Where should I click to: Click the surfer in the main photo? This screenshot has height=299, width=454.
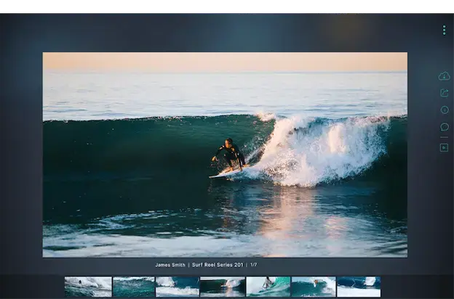coord(230,155)
